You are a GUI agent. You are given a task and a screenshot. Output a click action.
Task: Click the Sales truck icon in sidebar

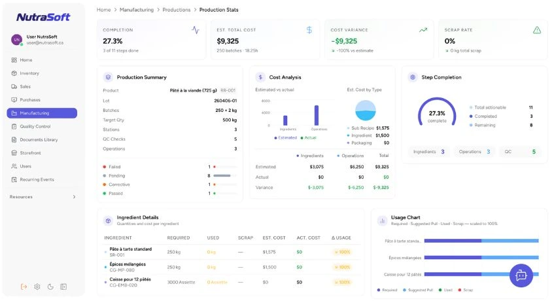click(x=14, y=86)
